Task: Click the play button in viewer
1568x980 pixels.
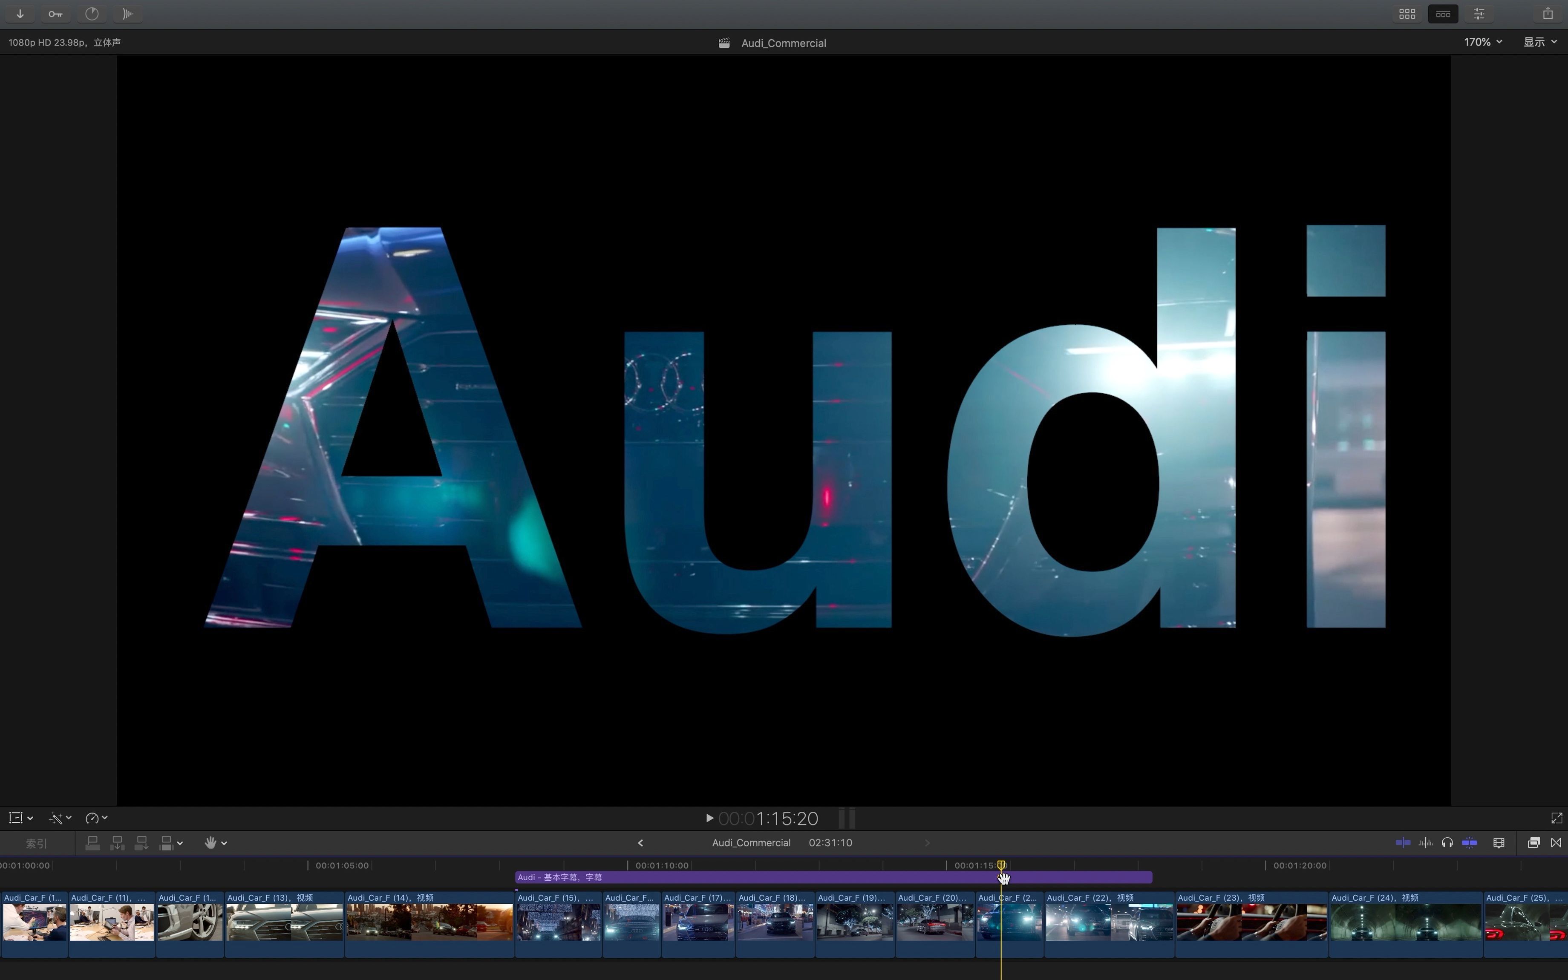Action: [709, 818]
